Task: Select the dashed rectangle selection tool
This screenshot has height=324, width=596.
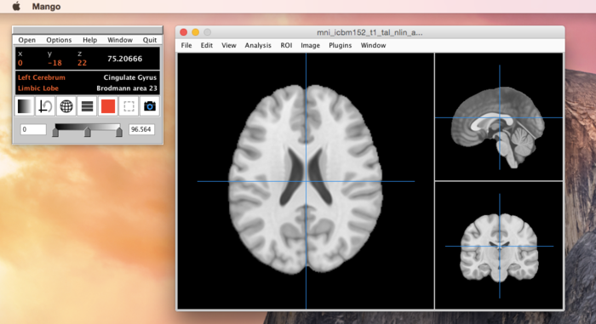Action: (x=129, y=106)
